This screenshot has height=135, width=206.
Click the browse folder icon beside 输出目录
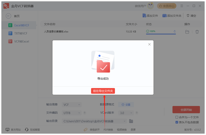pyautogui.click(x=131, y=121)
